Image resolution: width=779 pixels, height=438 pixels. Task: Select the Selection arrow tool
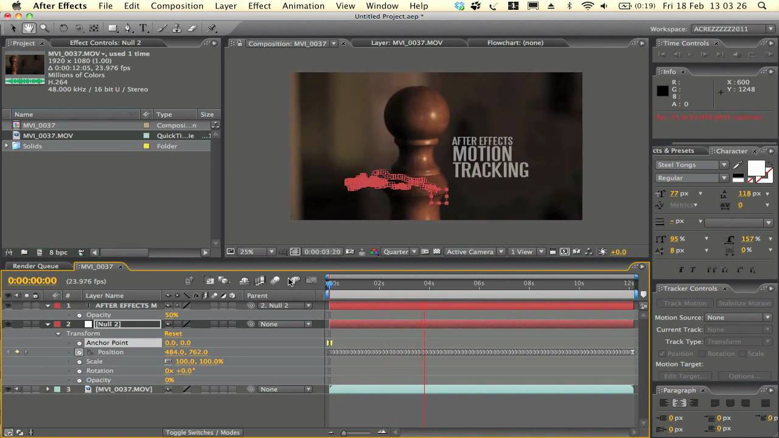click(x=14, y=29)
